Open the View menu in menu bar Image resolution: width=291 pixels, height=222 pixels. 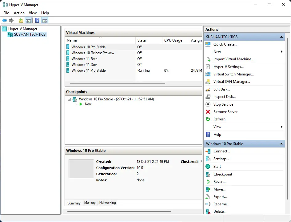point(33,13)
